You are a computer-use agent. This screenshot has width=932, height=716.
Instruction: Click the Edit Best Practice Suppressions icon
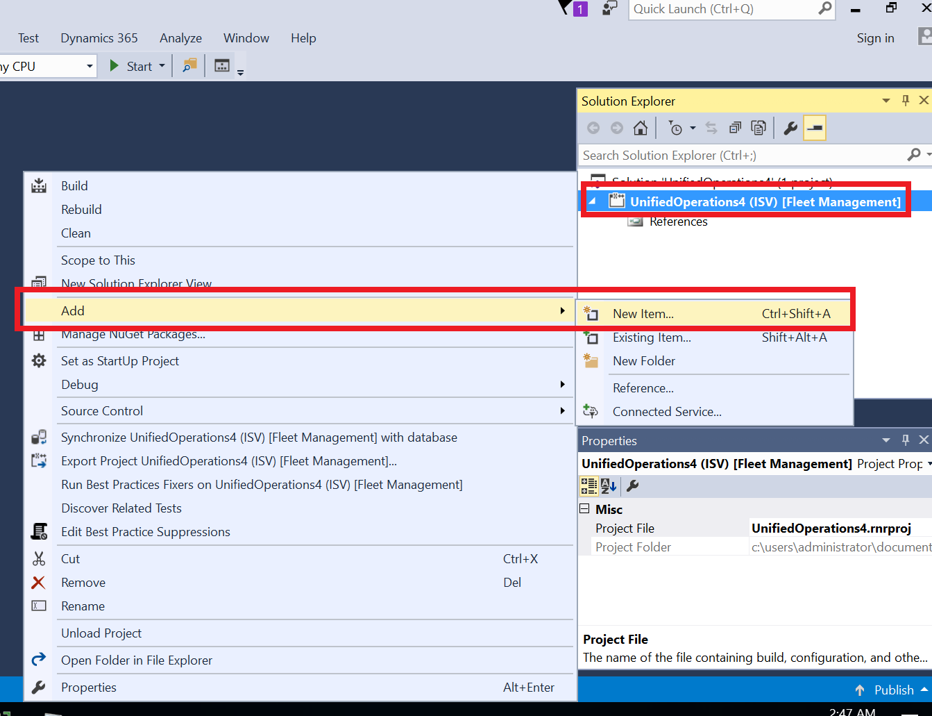(x=39, y=531)
